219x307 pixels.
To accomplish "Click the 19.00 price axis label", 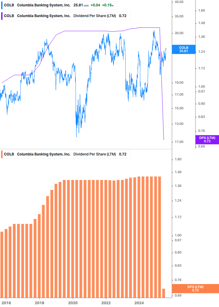I will 179,82.
